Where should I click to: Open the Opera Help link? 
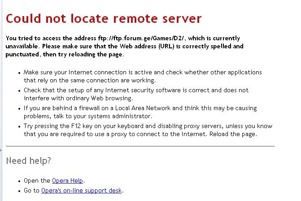67,181
